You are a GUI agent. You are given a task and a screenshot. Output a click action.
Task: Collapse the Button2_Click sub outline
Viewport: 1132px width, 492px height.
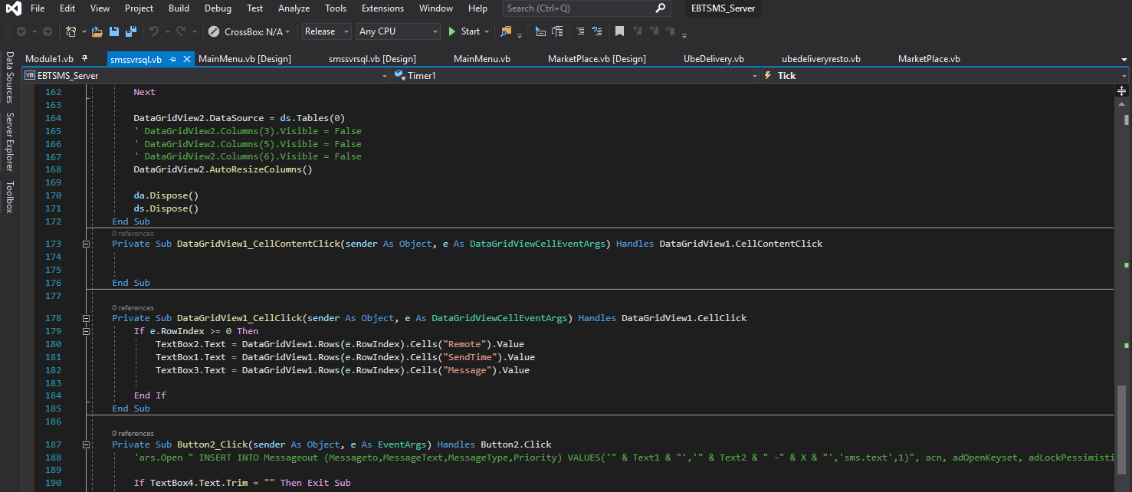coord(86,444)
